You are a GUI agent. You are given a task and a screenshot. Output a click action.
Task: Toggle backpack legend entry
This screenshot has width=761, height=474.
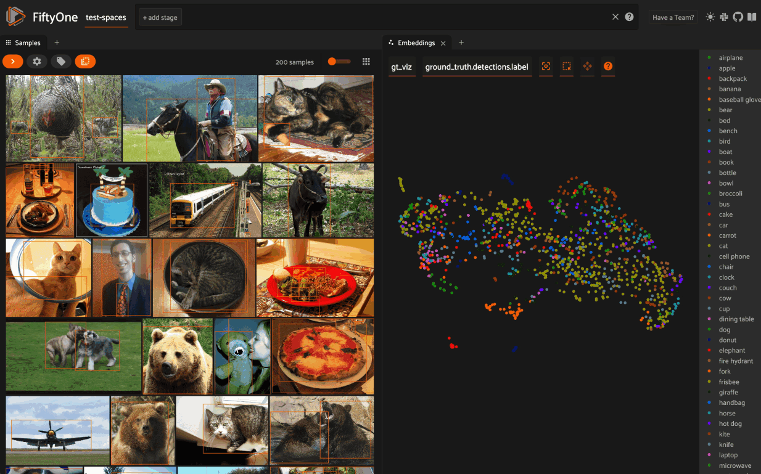[733, 79]
